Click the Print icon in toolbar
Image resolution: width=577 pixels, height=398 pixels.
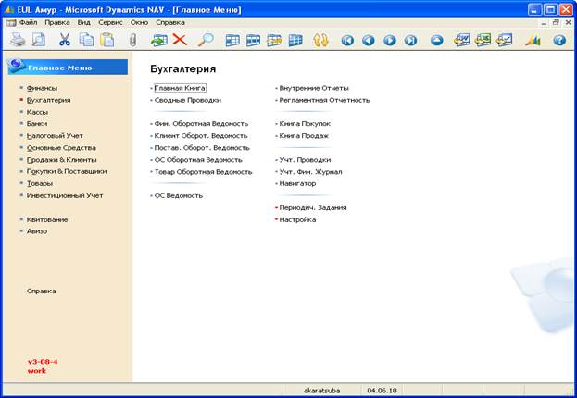coord(18,40)
